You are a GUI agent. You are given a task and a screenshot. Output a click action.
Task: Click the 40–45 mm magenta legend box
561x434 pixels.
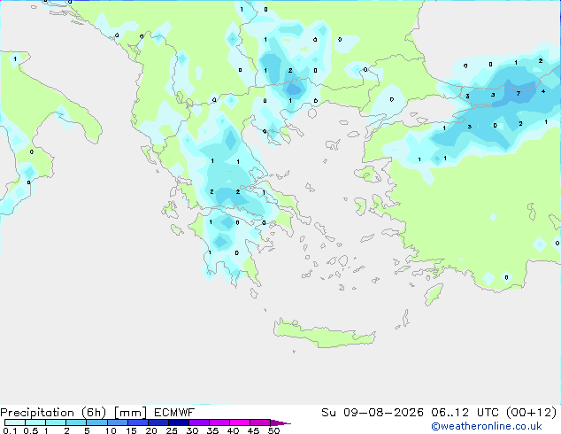[240, 422]
